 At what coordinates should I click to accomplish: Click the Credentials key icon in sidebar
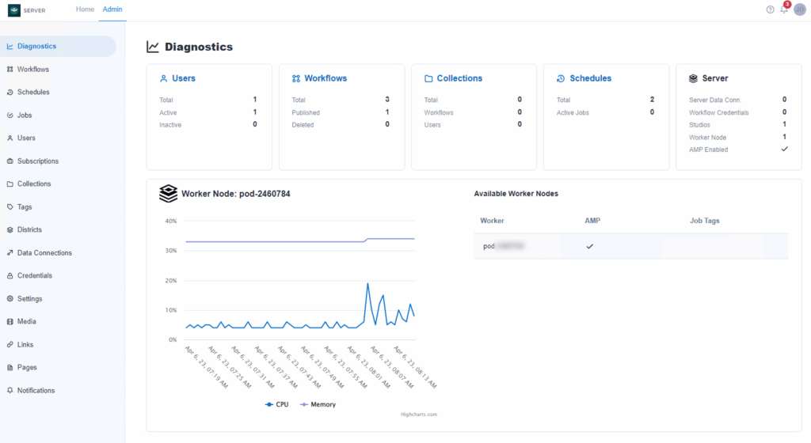[x=10, y=276]
